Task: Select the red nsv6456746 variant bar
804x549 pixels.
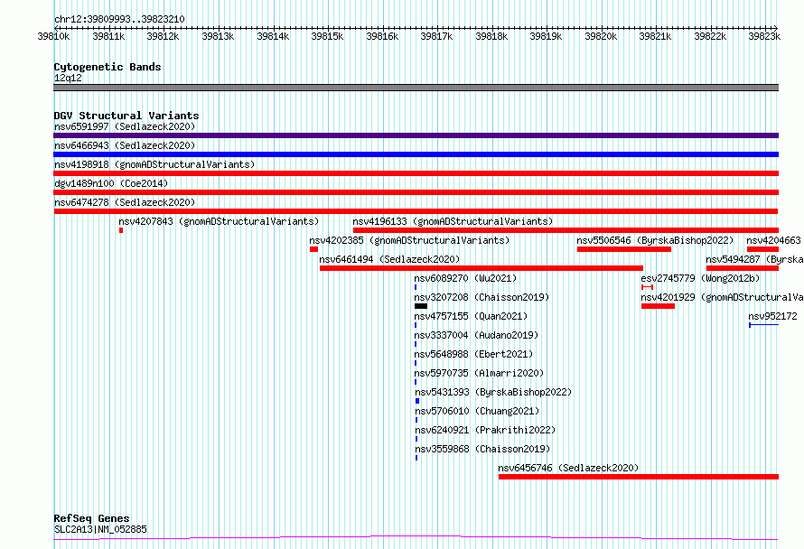Action: [x=639, y=477]
